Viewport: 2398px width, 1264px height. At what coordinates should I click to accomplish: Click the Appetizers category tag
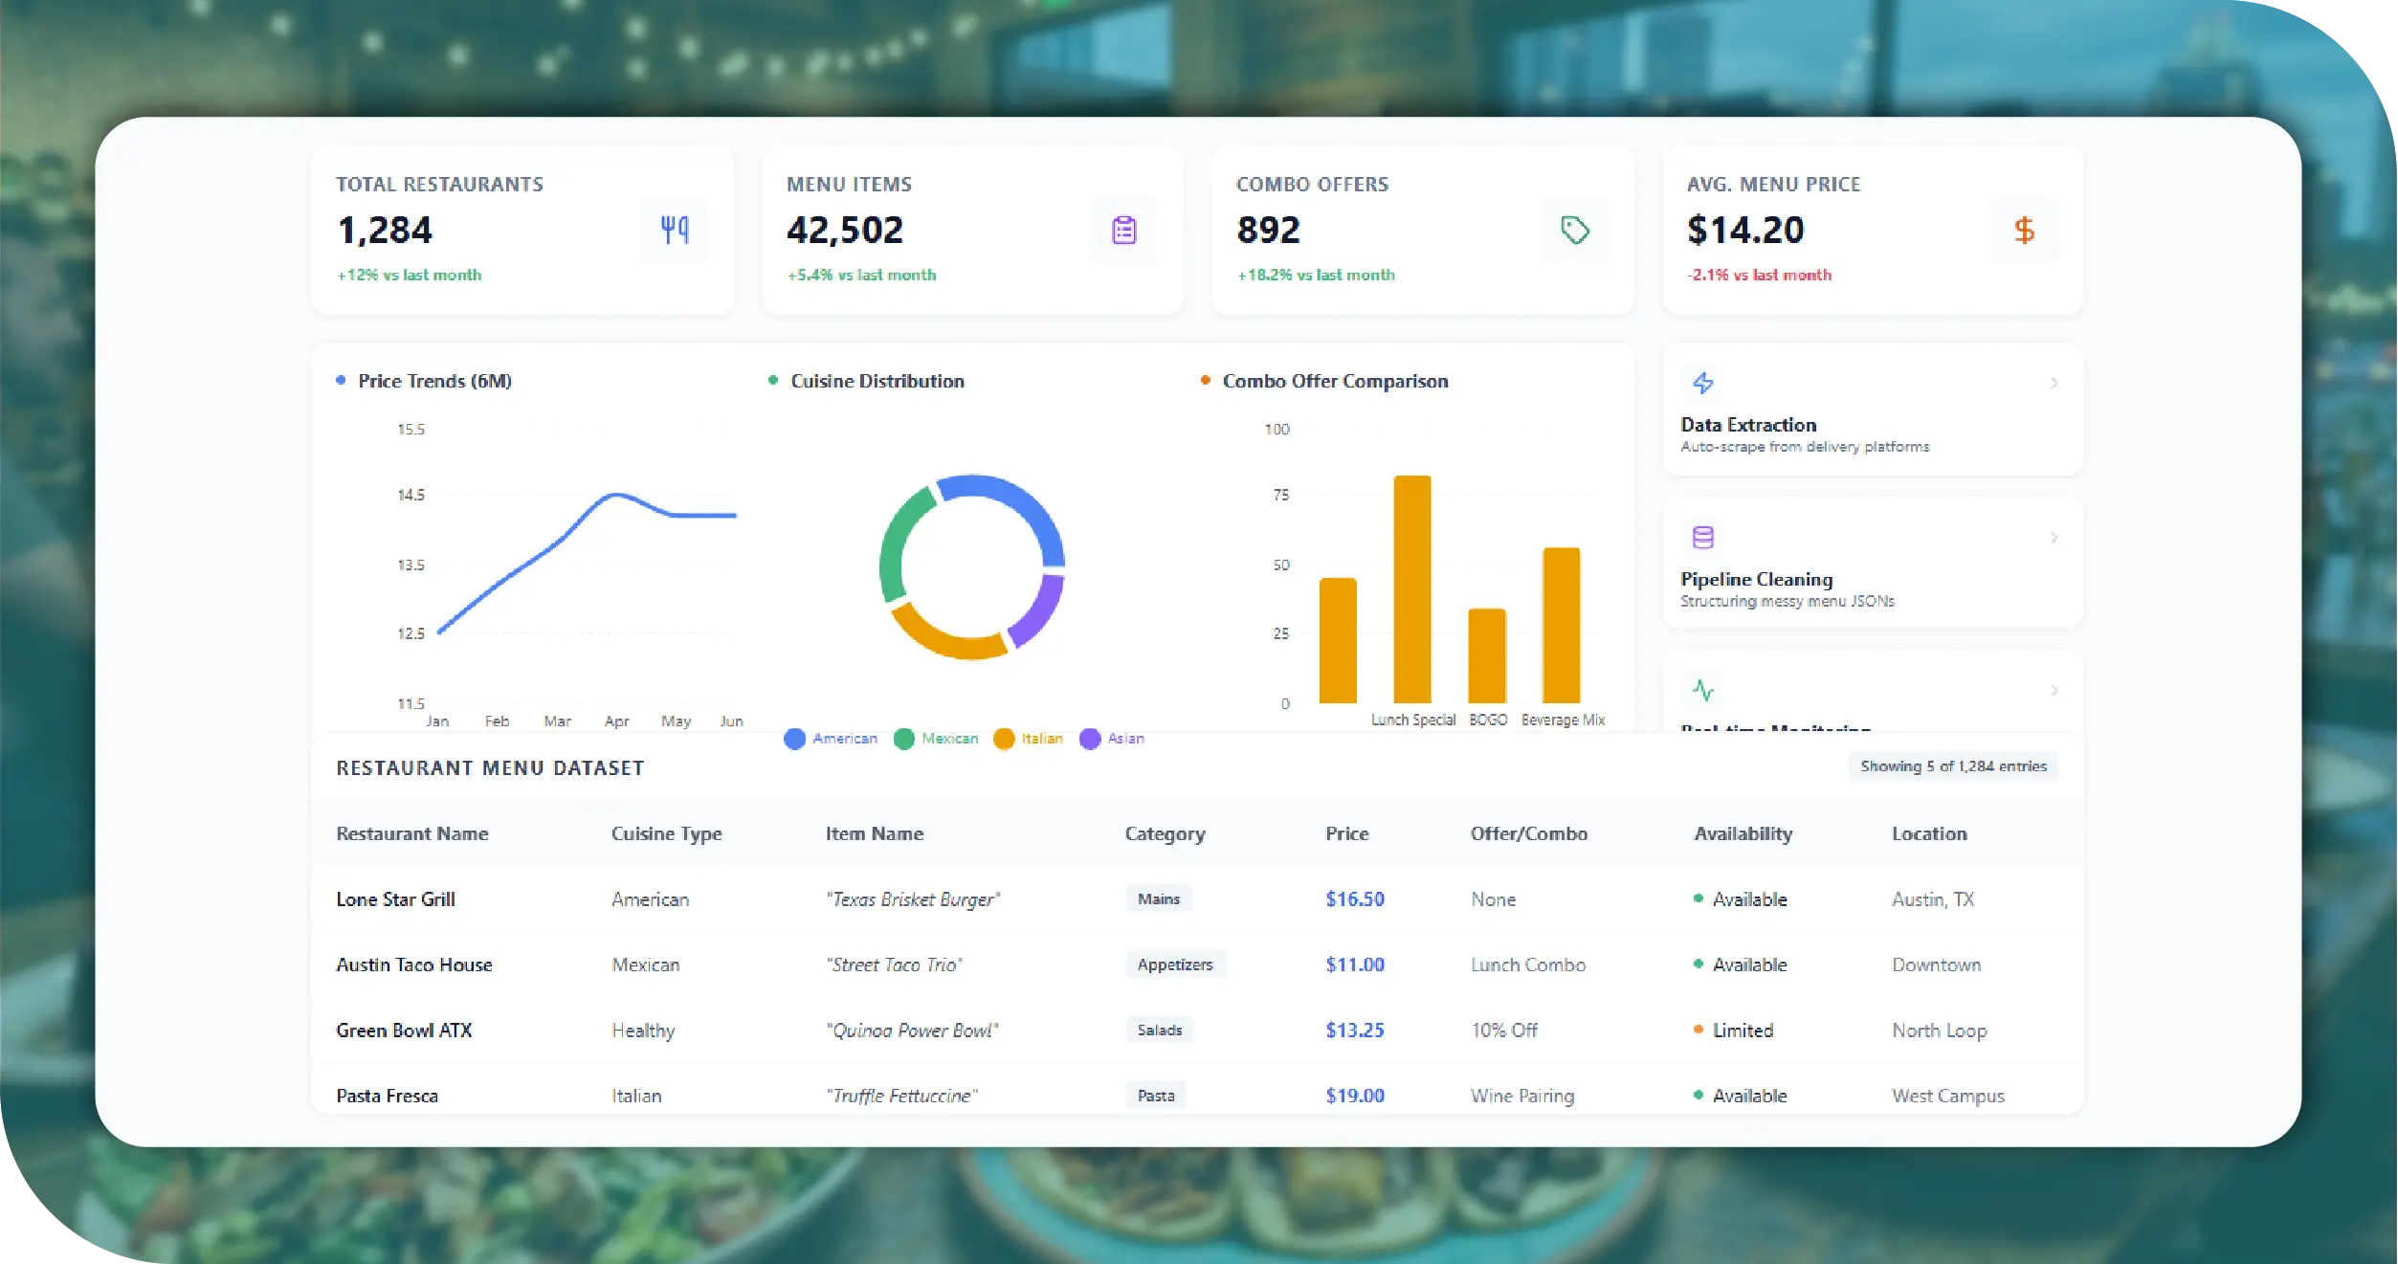coord(1174,965)
